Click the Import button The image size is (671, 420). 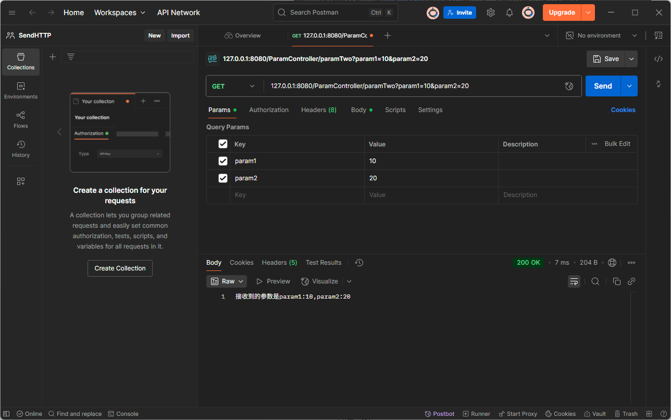[180, 35]
